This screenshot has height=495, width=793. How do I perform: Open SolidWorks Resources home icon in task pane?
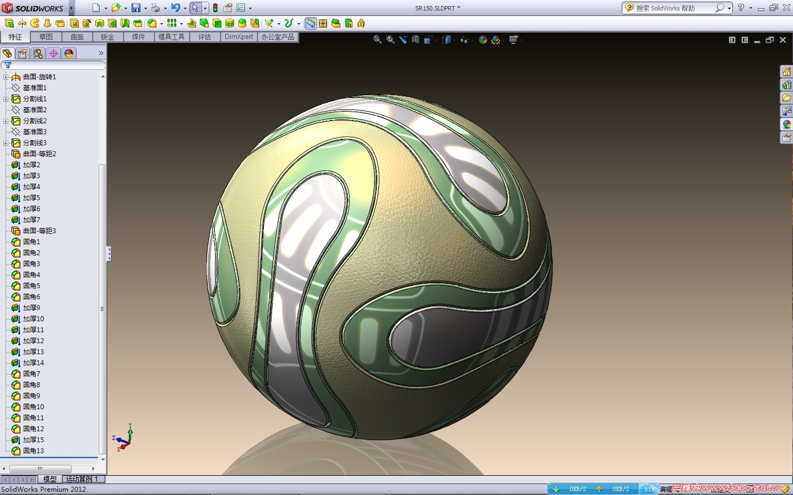[786, 72]
